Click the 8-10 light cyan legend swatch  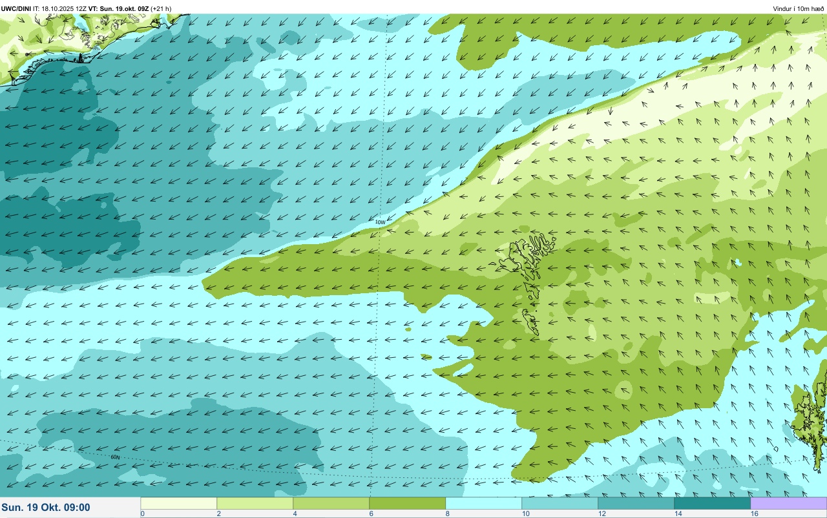[x=483, y=503]
